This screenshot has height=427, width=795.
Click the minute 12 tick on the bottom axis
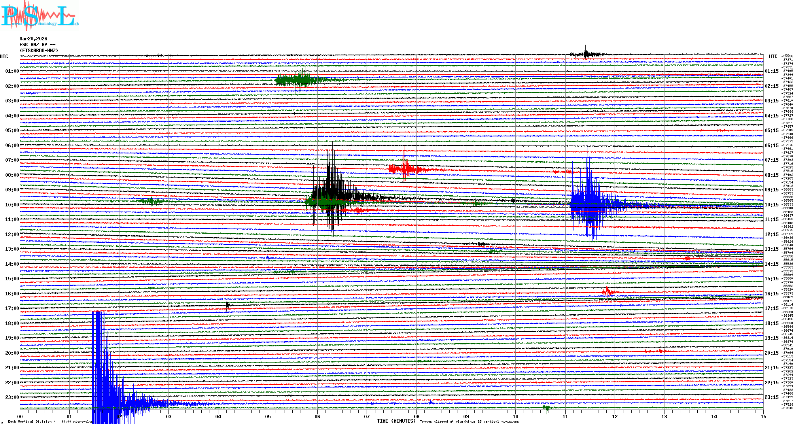(615, 416)
